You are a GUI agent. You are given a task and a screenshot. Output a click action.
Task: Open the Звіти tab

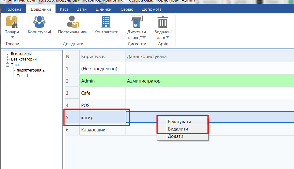pyautogui.click(x=82, y=9)
